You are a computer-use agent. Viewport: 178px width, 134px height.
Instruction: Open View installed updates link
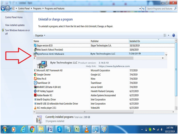15,25
